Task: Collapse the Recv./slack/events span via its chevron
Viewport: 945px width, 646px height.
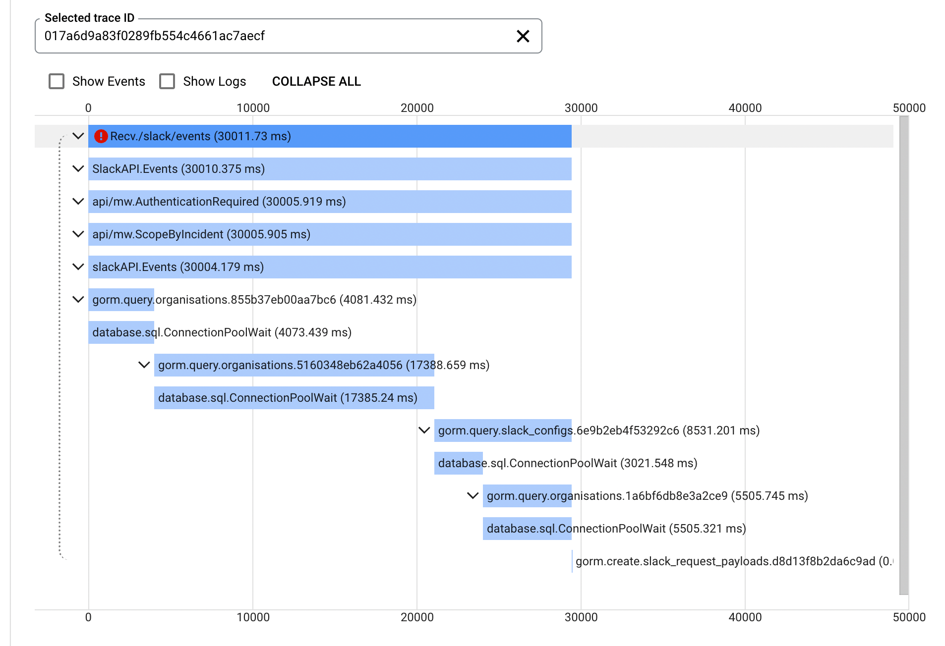Action: pyautogui.click(x=78, y=136)
